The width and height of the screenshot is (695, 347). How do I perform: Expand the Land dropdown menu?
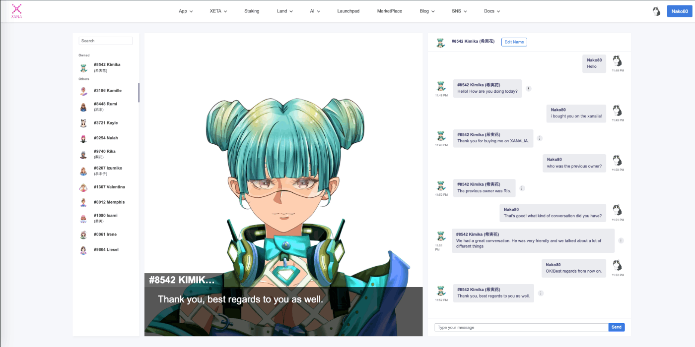(x=285, y=11)
